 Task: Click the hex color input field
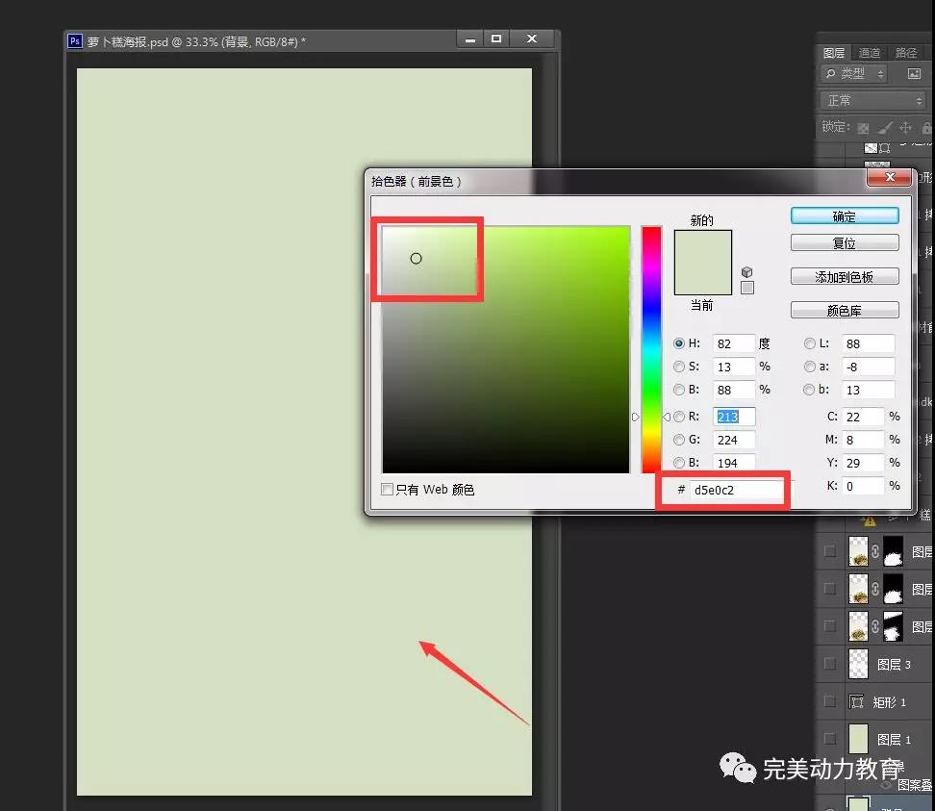coord(735,490)
